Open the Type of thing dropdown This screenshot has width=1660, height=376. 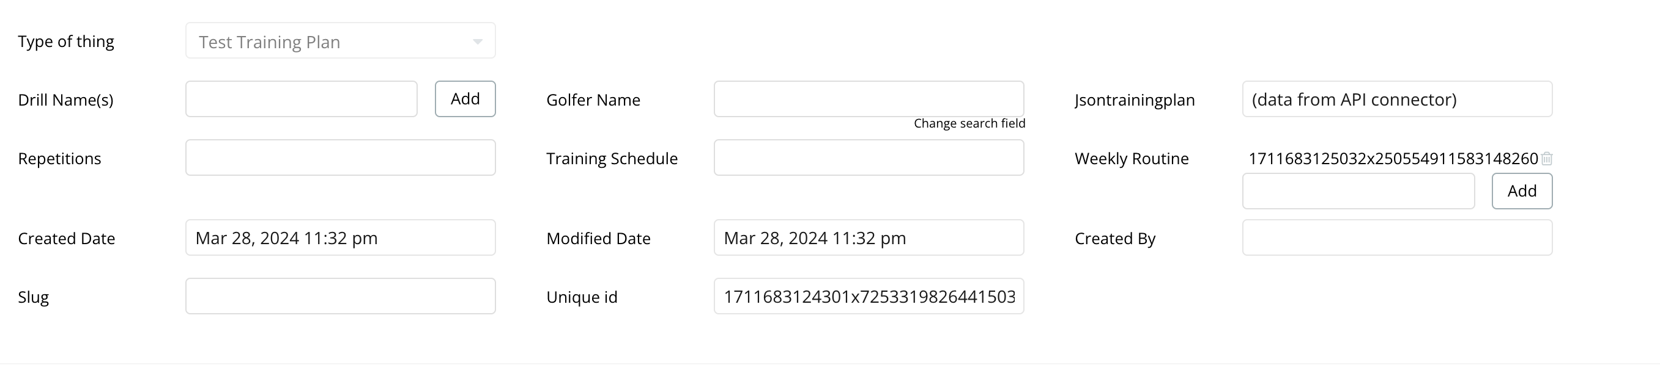[x=340, y=40]
